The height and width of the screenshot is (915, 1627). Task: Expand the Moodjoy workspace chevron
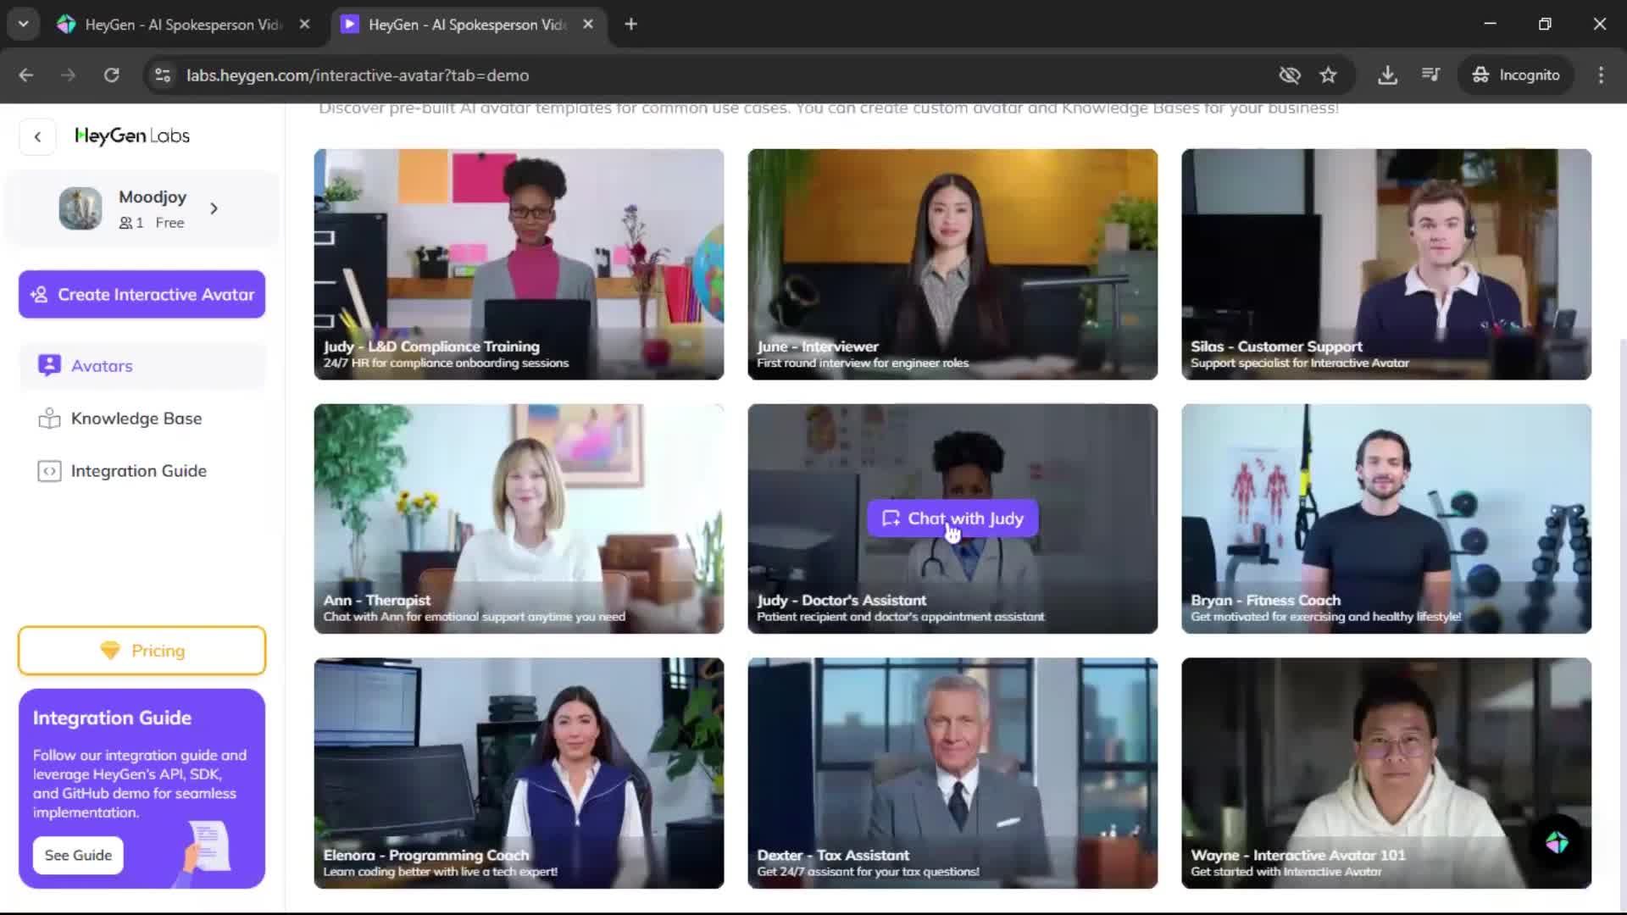coord(214,208)
